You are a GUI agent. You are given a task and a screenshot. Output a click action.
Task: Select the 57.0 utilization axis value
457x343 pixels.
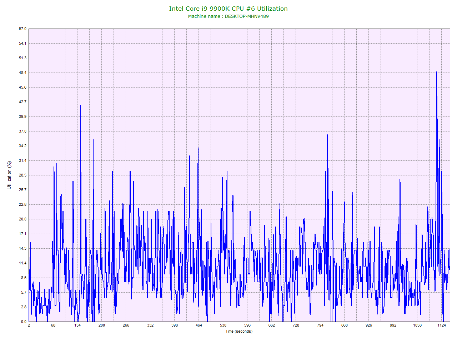(x=23, y=29)
